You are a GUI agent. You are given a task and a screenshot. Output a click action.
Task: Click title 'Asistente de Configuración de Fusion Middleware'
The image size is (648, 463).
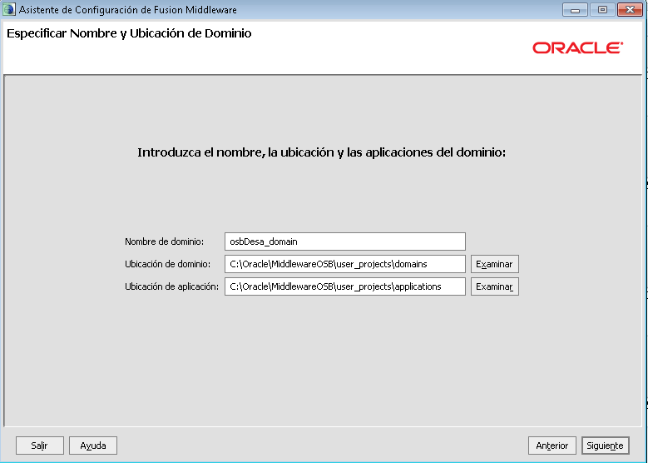128,9
